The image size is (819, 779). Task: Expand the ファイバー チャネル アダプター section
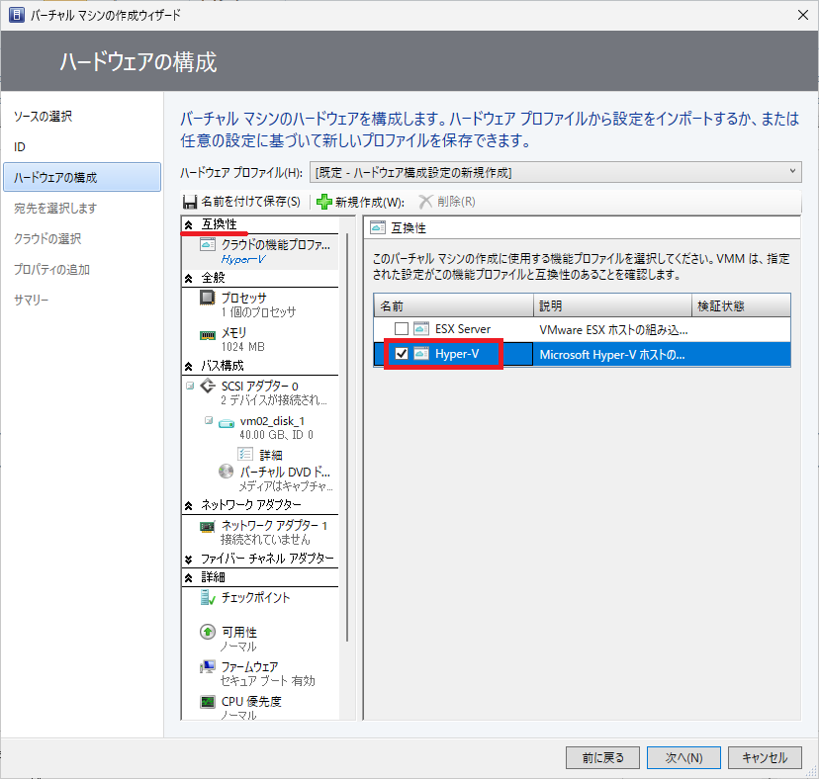click(189, 560)
